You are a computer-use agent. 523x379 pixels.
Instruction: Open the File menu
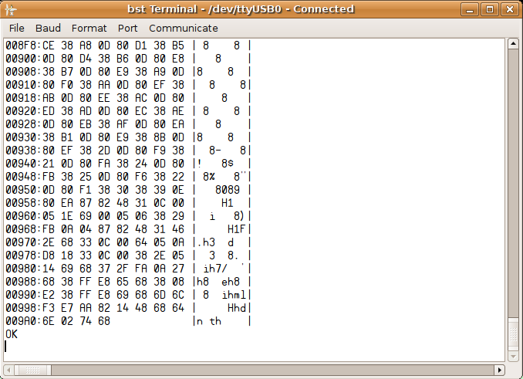17,28
